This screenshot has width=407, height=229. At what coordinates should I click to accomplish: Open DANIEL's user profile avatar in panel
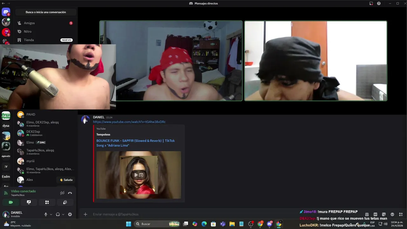point(6,214)
